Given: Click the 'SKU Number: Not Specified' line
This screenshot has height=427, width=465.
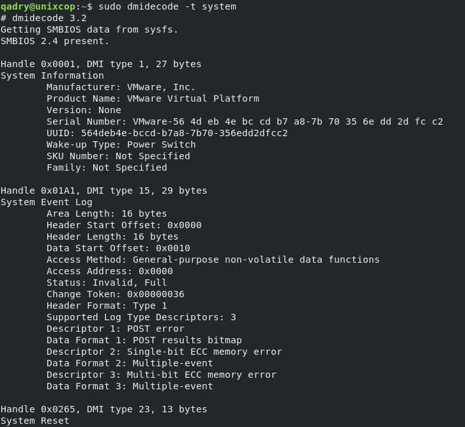Looking at the screenshot, I should (118, 156).
